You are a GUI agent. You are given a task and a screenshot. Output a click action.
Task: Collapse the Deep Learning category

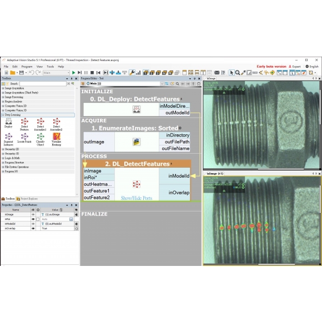[3, 115]
